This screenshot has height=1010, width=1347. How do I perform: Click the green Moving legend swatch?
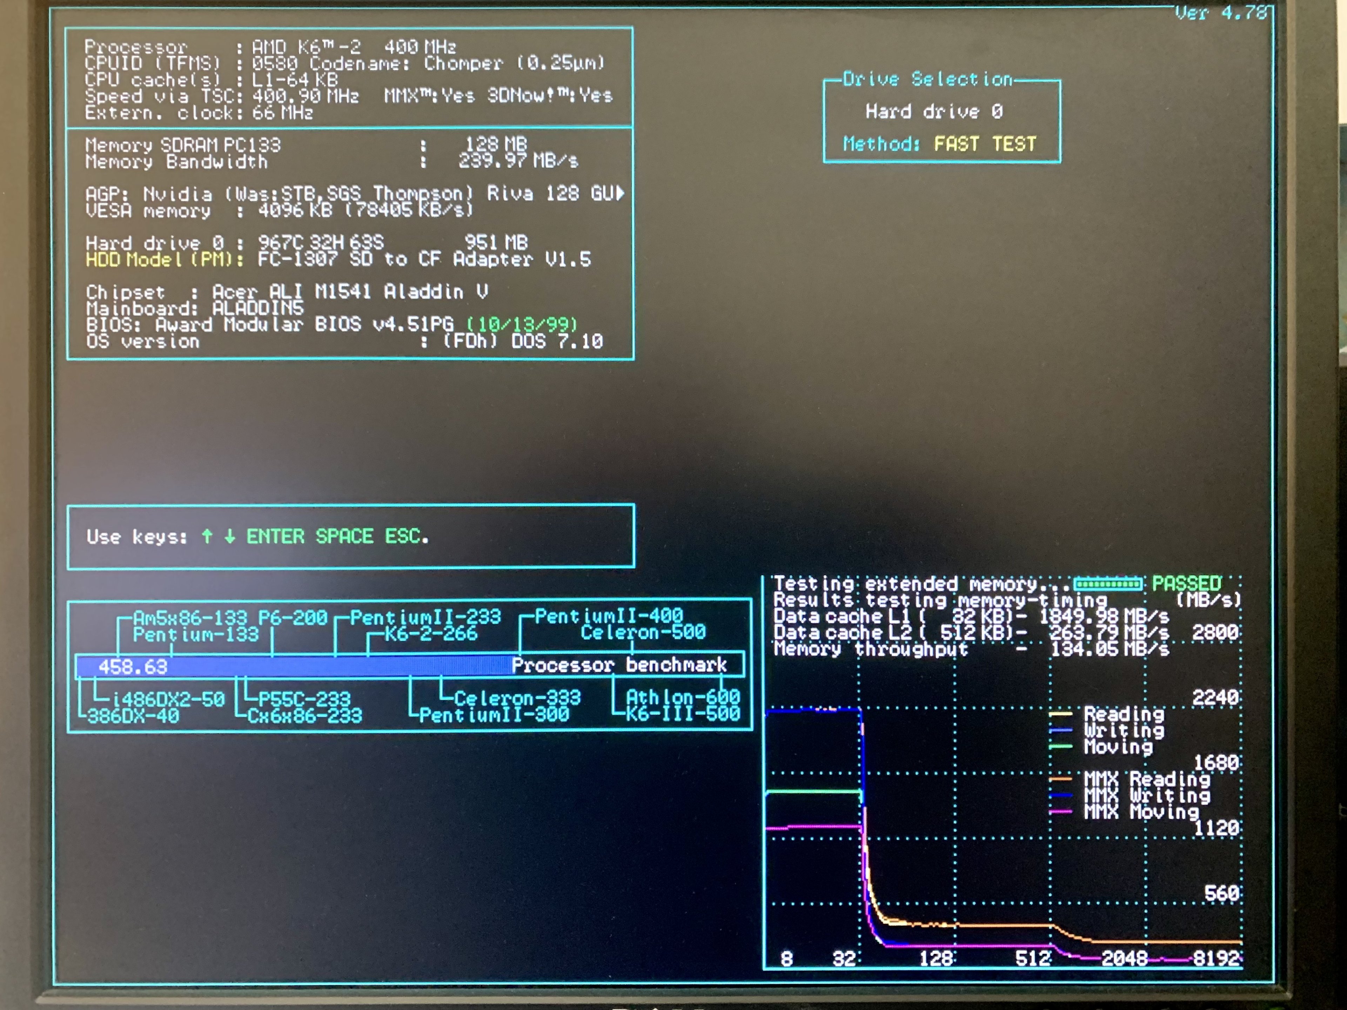pyautogui.click(x=1061, y=746)
